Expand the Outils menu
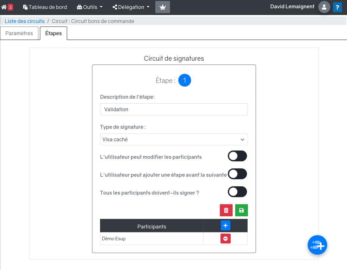Viewport: 347px width, 270px height. point(90,7)
